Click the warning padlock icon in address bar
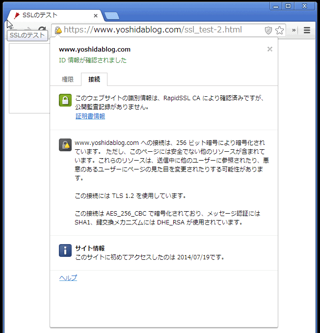This screenshot has height=333, width=320. click(x=58, y=30)
